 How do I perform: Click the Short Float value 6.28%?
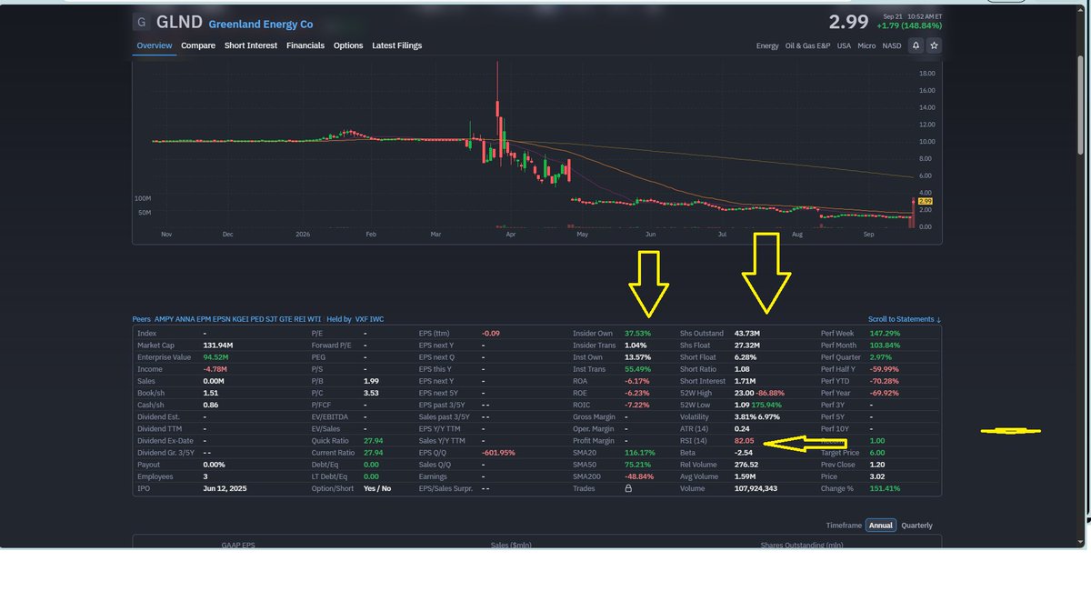tap(745, 357)
